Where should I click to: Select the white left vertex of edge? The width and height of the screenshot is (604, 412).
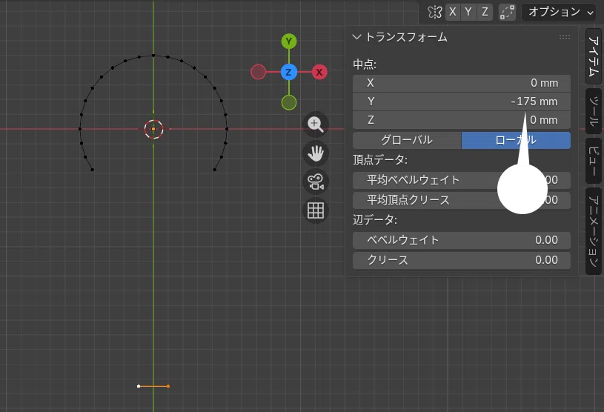click(x=139, y=386)
